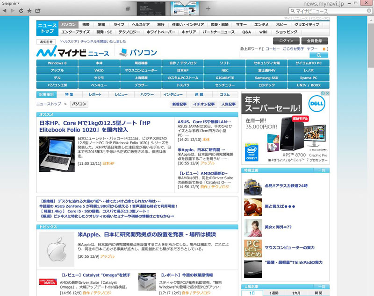Open the Samsung SSD category button
Screen dimensions: 374x296
point(266,78)
